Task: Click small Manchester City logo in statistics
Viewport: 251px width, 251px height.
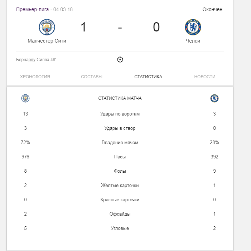Action: click(x=25, y=98)
